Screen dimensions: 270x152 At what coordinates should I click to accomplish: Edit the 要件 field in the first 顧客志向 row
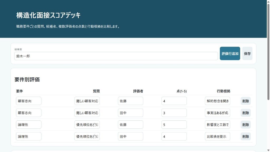(x=28, y=101)
